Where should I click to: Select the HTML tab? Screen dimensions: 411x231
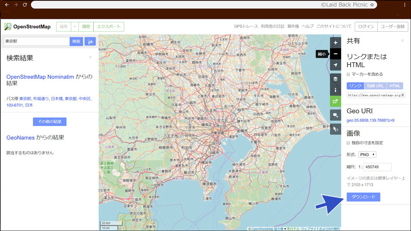[395, 86]
